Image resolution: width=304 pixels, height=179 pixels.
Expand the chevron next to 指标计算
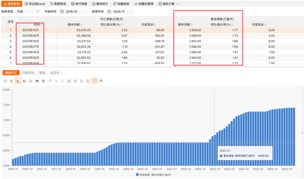pyautogui.click(x=178, y=4)
